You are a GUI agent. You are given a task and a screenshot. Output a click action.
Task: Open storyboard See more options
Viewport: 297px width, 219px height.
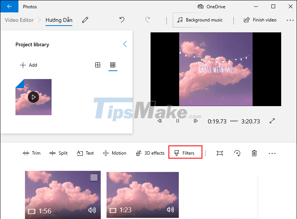pos(272,153)
